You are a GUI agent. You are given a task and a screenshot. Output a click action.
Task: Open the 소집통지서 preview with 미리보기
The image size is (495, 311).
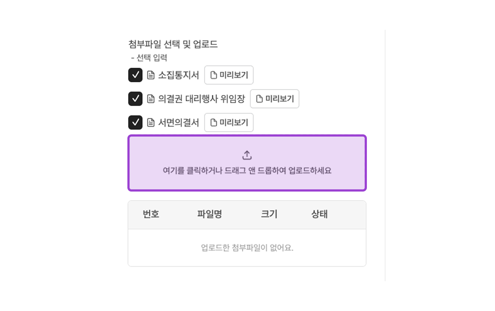coord(229,75)
